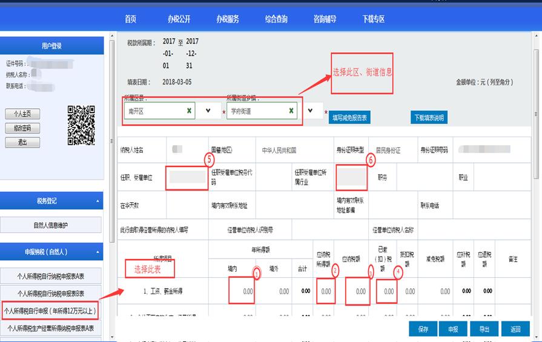This screenshot has width=542, height=342.
Task: Clear the 南开区 district selection (green X)
Action: point(189,111)
